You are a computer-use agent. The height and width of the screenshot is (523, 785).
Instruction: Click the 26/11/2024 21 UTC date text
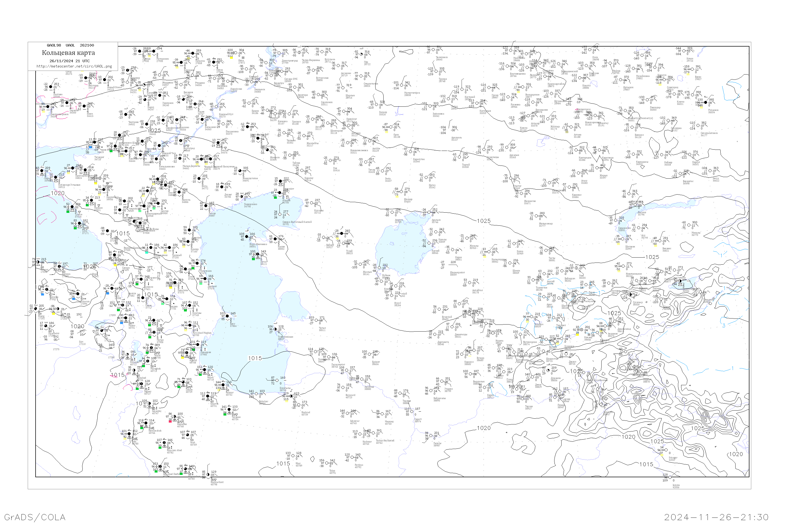pos(69,61)
